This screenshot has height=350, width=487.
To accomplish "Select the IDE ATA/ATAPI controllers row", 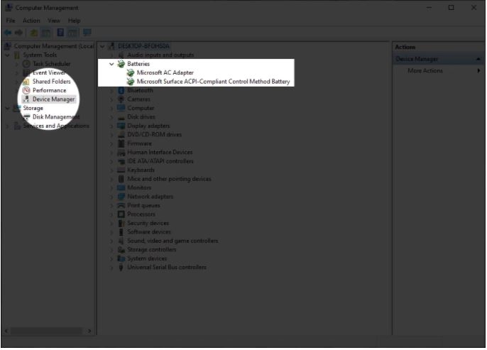I will (x=160, y=161).
